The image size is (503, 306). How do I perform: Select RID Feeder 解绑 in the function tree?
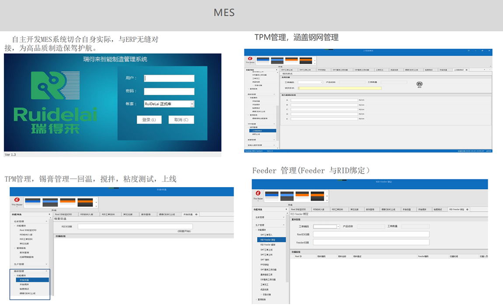pos(267,245)
